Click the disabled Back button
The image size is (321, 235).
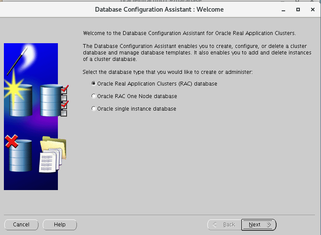tap(225, 225)
